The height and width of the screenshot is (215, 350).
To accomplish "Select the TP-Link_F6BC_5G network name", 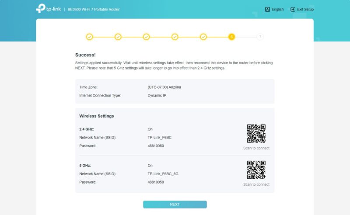I will 163,174.
